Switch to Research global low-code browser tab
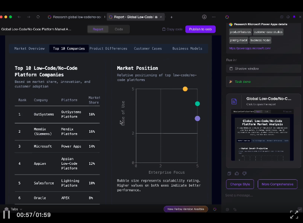The height and width of the screenshot is (223, 303). pyautogui.click(x=75, y=17)
